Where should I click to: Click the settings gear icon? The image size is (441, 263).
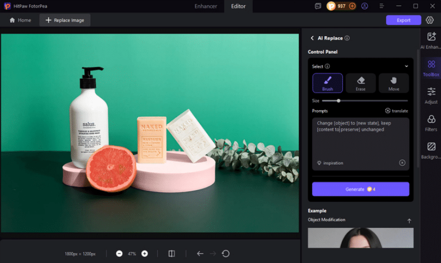click(x=430, y=20)
